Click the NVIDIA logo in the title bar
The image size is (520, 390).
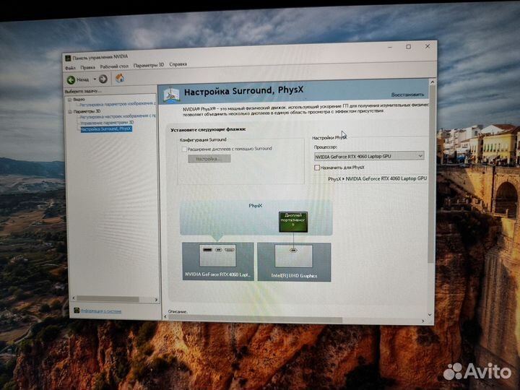[68, 58]
